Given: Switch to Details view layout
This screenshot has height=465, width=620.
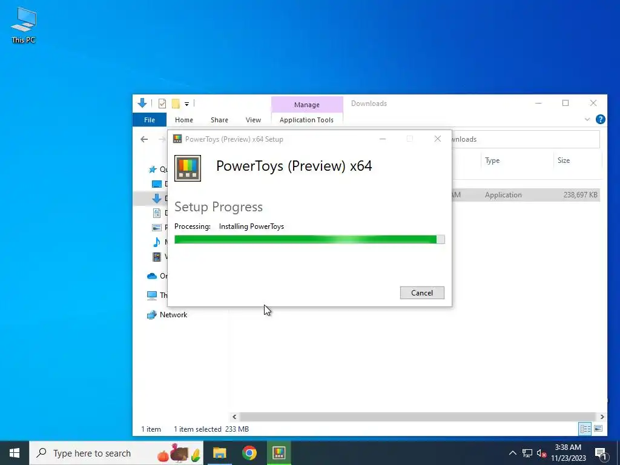Looking at the screenshot, I should click(585, 429).
